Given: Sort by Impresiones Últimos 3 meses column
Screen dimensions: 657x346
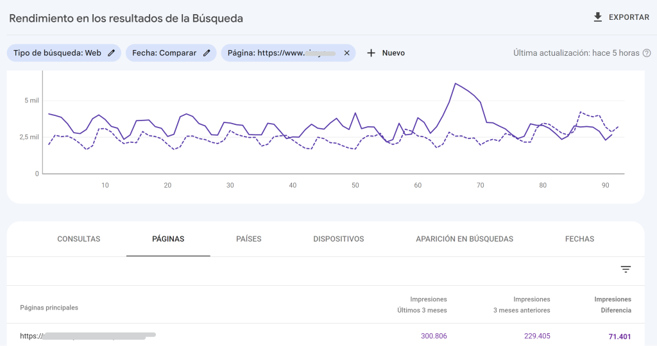Looking at the screenshot, I should tap(422, 304).
